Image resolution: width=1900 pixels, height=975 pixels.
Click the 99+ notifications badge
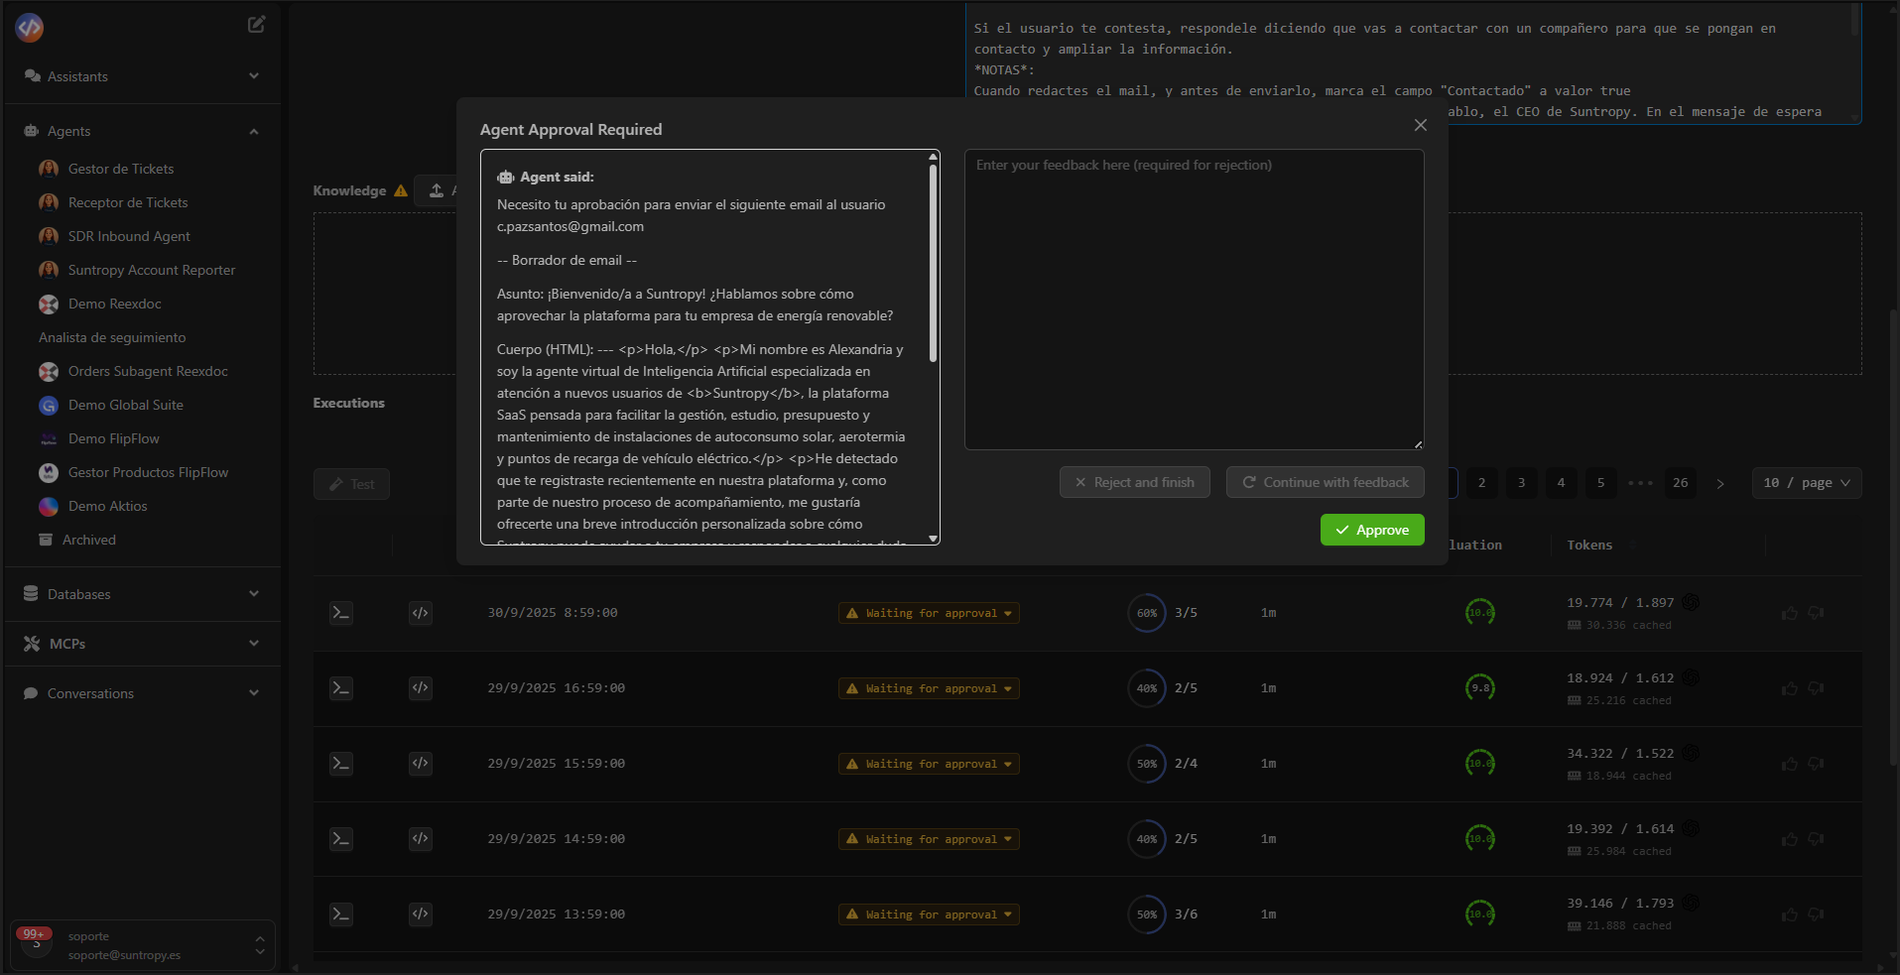34,933
